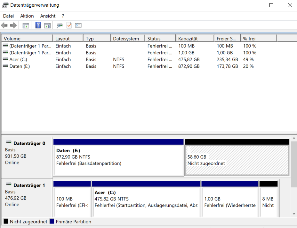Click the black Nicht zugeordnet legend swatch

6,221
